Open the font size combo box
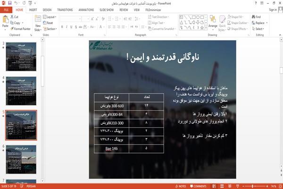Image resolution: width=283 pixels, height=189 pixels. point(85,19)
